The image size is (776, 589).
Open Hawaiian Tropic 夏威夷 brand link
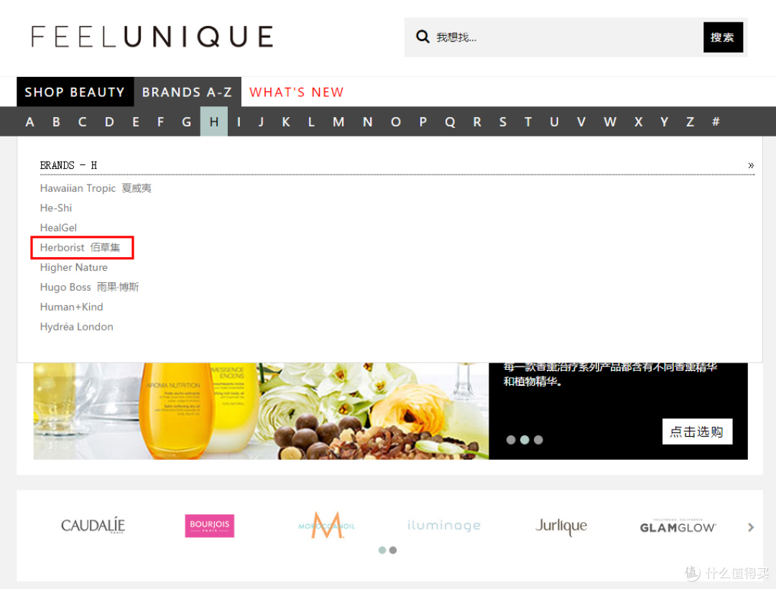pyautogui.click(x=96, y=188)
